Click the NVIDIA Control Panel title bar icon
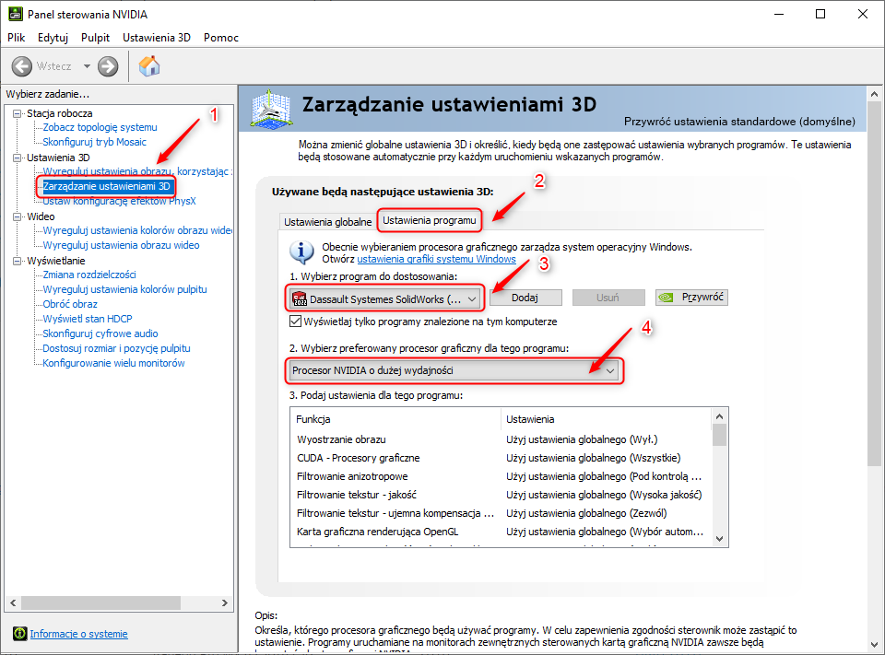 pyautogui.click(x=14, y=14)
